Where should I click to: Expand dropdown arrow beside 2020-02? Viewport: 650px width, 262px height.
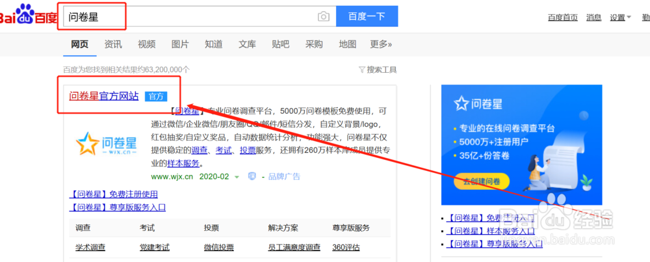point(237,177)
